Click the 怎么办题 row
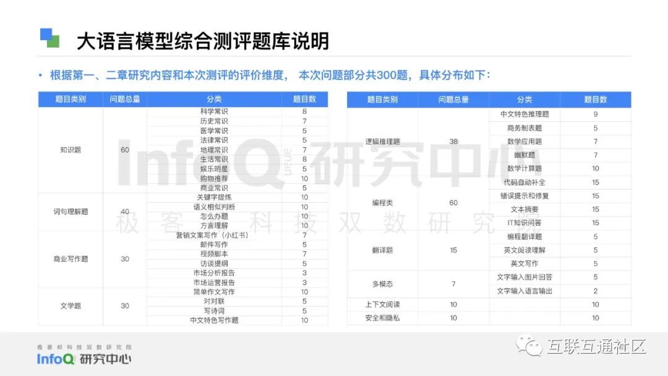The image size is (668, 376). [x=238, y=216]
